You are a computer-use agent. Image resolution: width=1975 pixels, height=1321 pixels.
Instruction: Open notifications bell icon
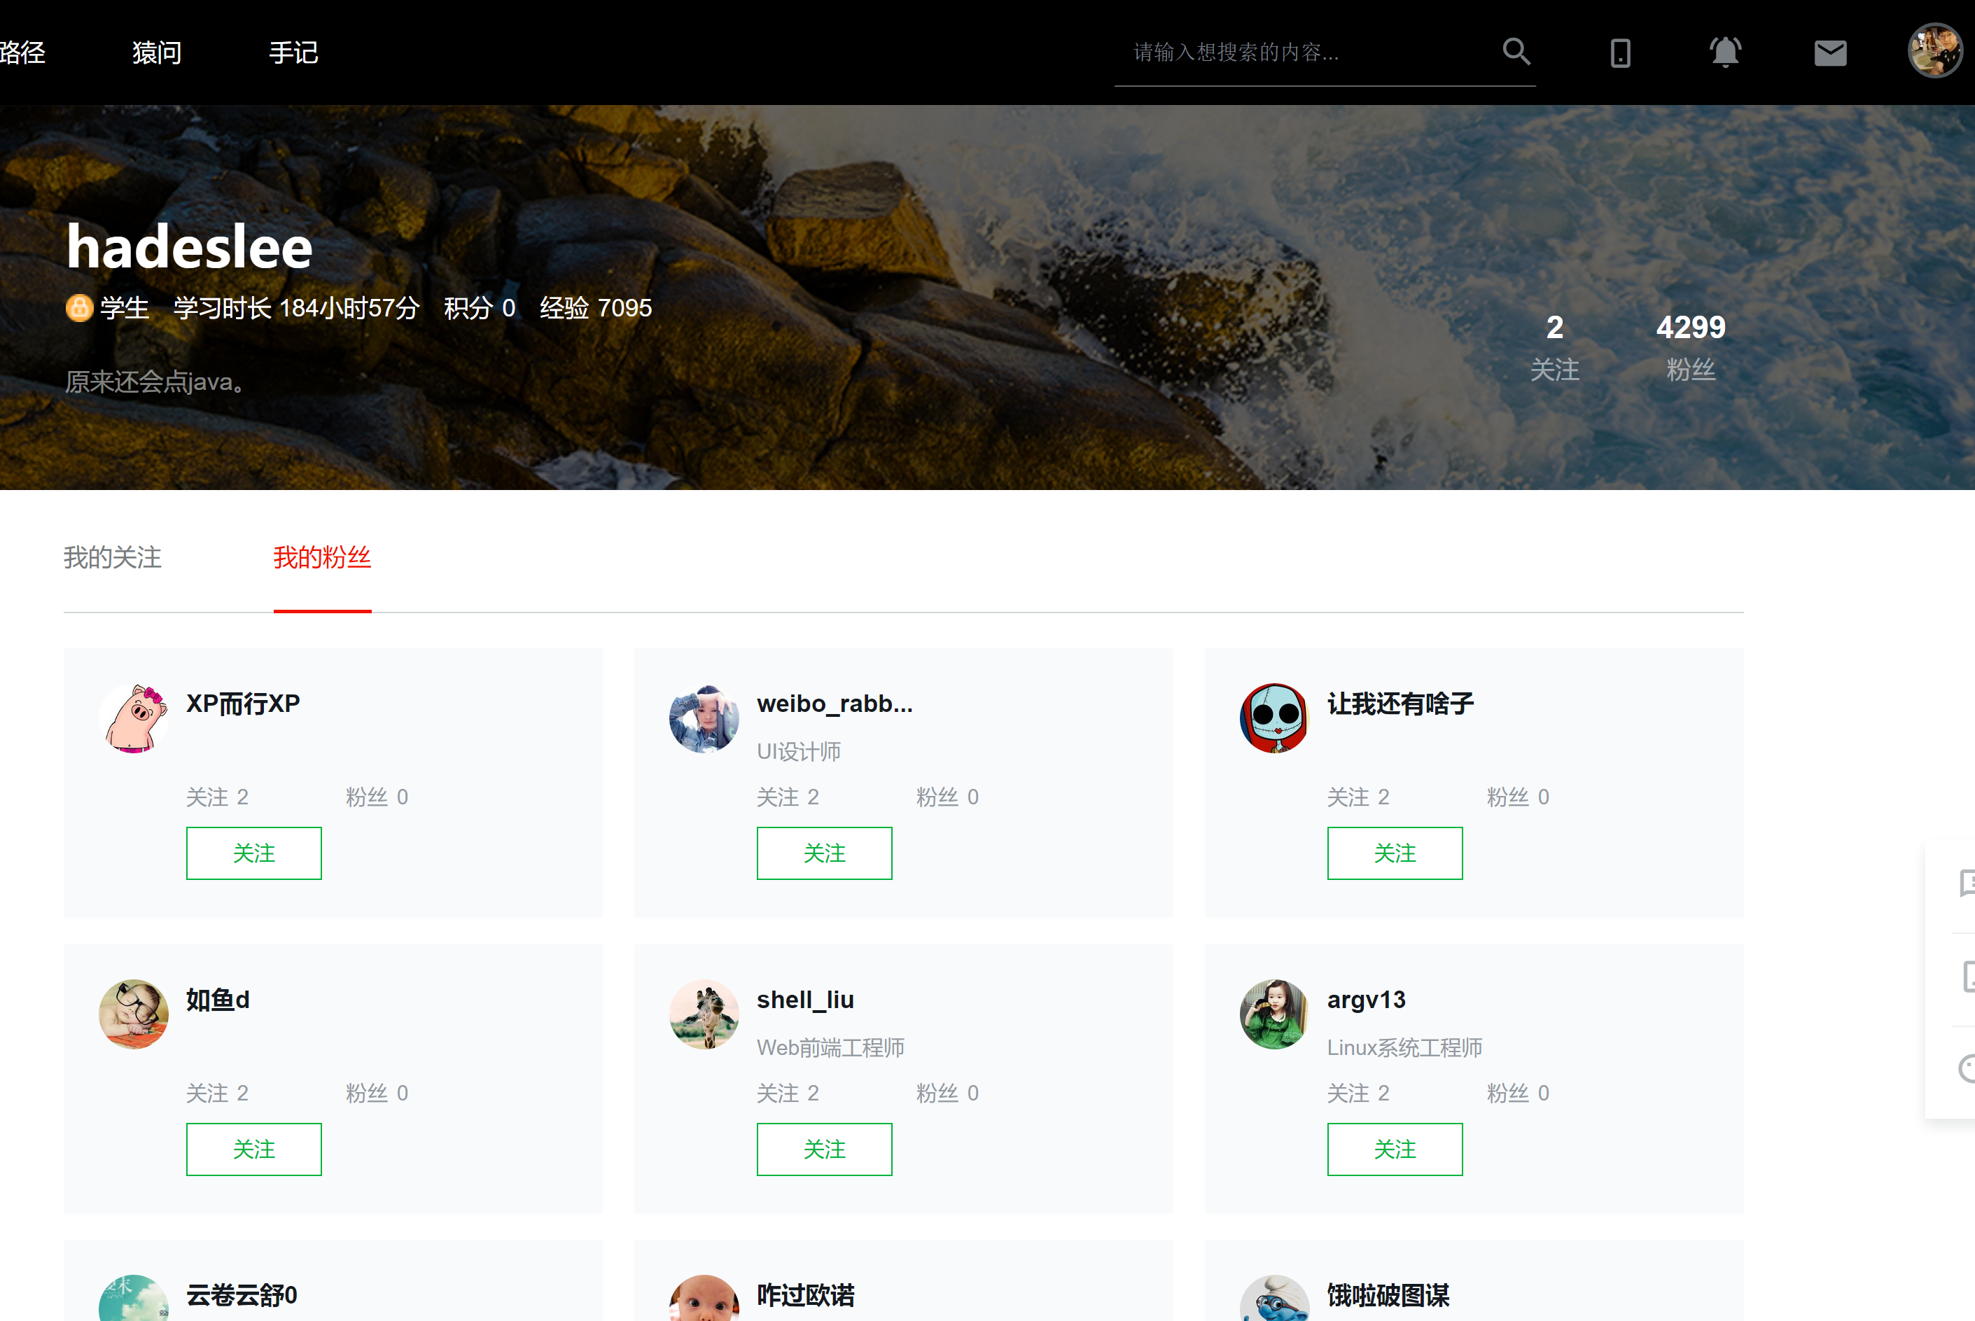pos(1725,53)
